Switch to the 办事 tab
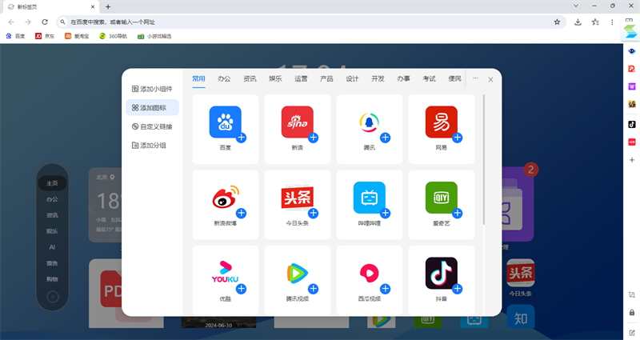This screenshot has height=340, width=640. click(x=404, y=78)
